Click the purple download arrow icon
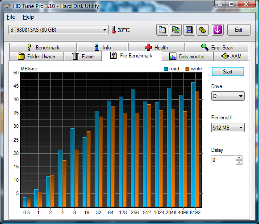 pos(217,30)
